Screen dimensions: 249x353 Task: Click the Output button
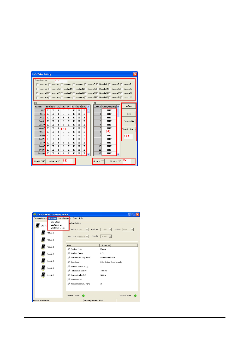coord(129,106)
